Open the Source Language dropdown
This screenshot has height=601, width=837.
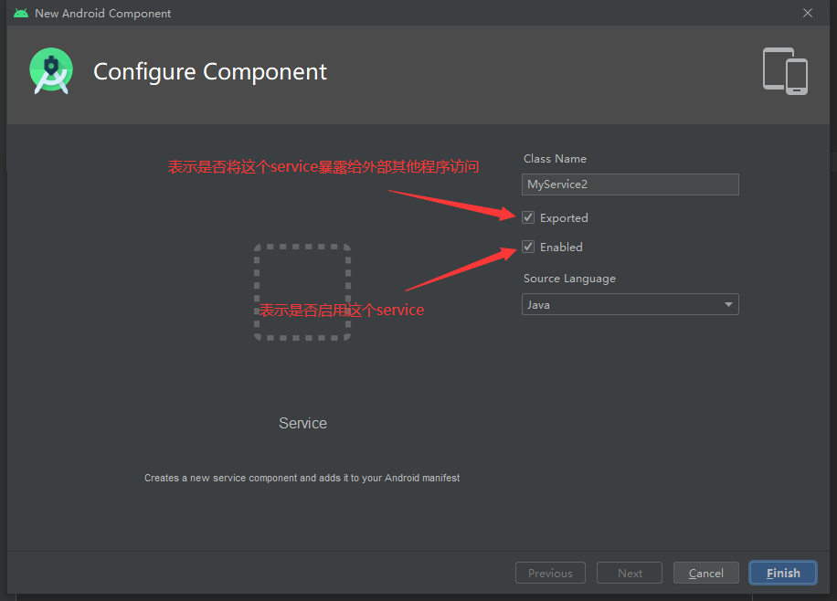pos(630,304)
